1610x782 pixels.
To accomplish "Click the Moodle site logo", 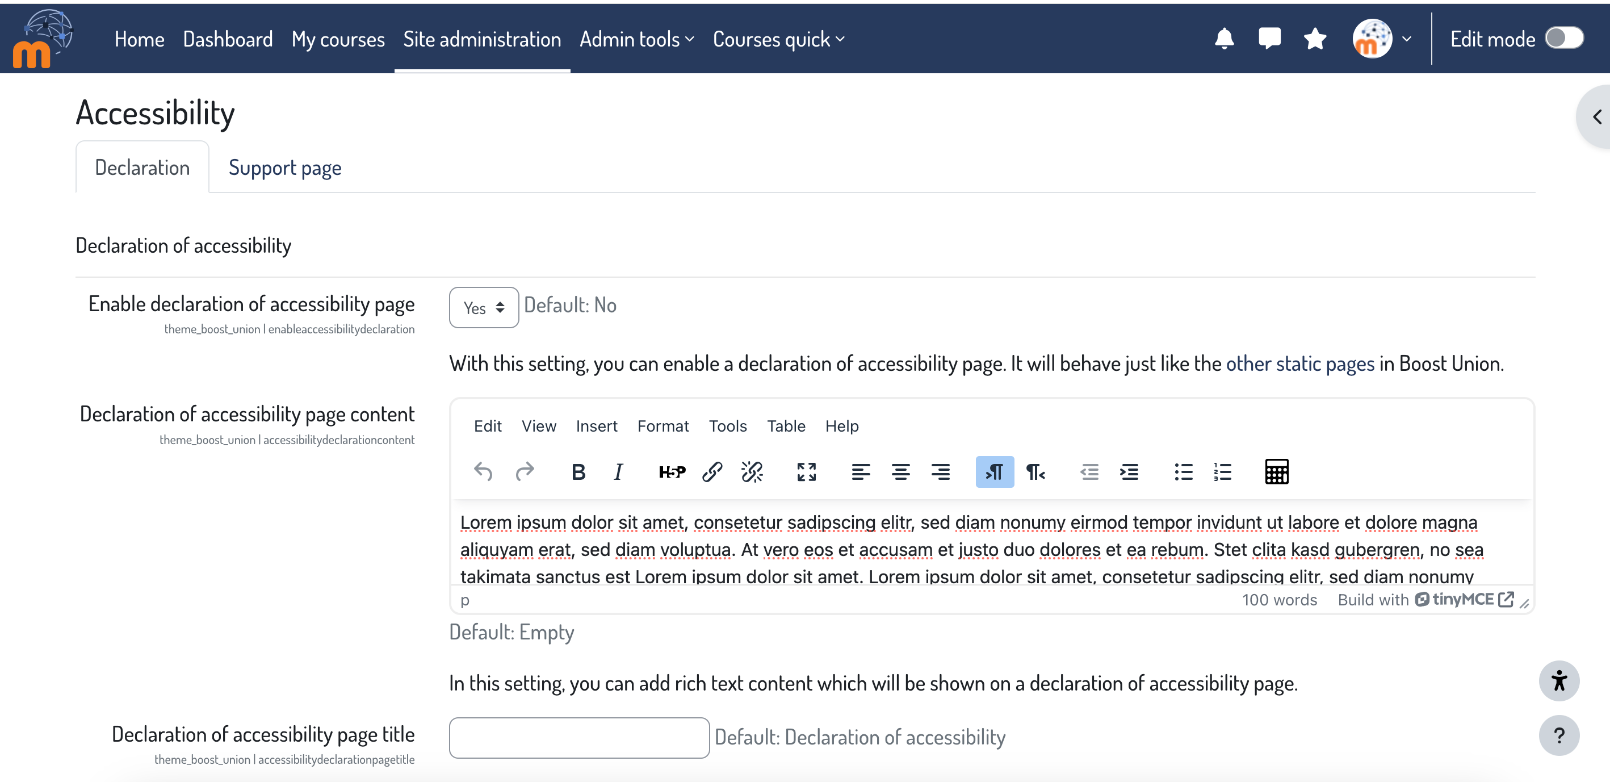I will pos(43,39).
